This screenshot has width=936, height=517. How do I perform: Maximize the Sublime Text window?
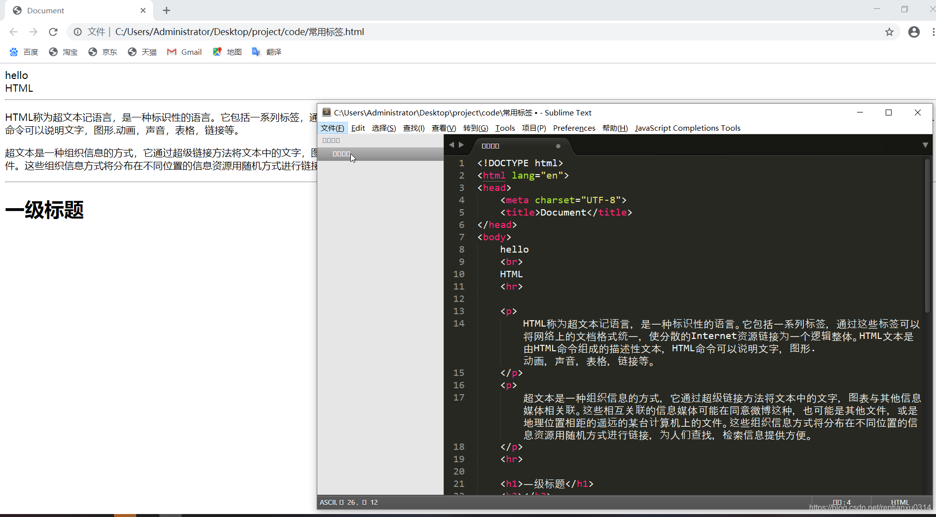(x=889, y=112)
